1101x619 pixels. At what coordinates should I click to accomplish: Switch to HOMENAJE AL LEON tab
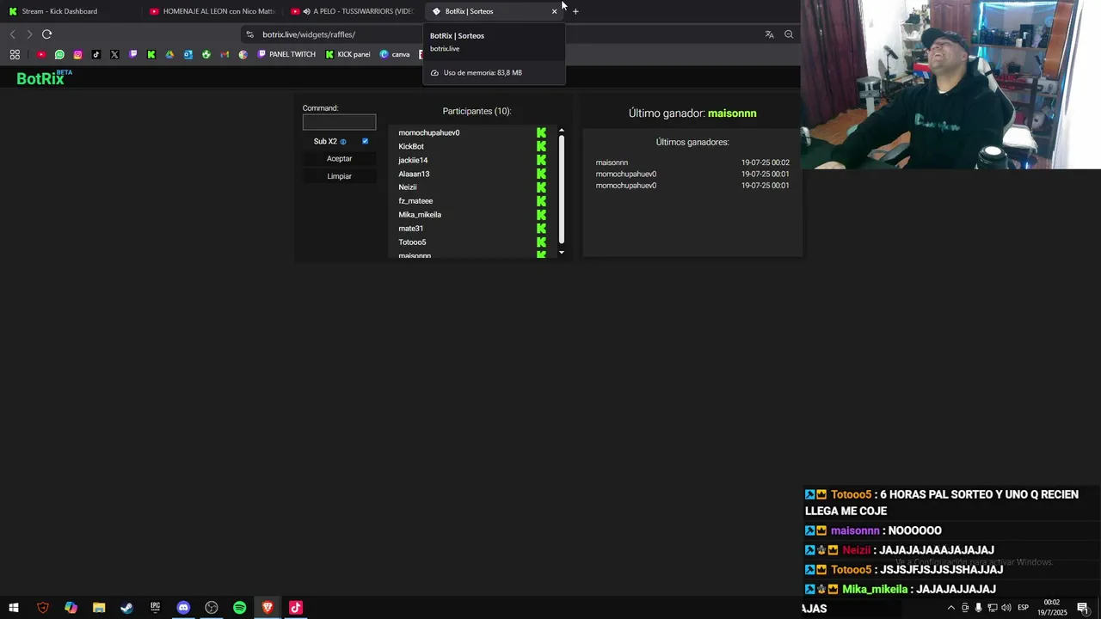click(212, 11)
